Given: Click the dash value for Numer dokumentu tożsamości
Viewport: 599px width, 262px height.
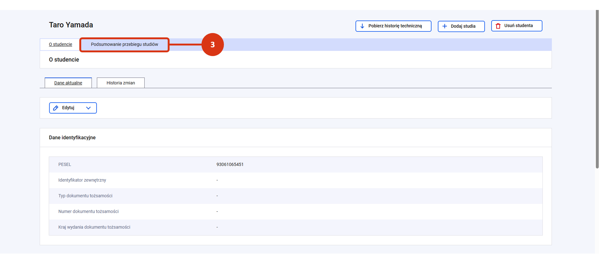Looking at the screenshot, I should pyautogui.click(x=217, y=212).
